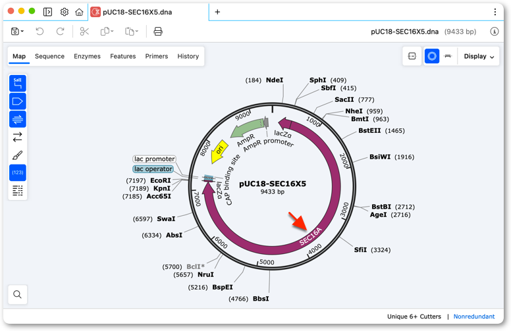
Task: Toggle the sidebar panel icon
Action: [47, 12]
